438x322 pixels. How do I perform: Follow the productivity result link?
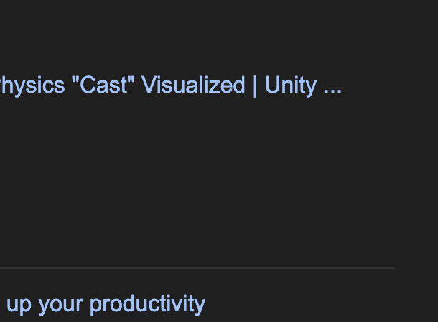[x=105, y=304]
